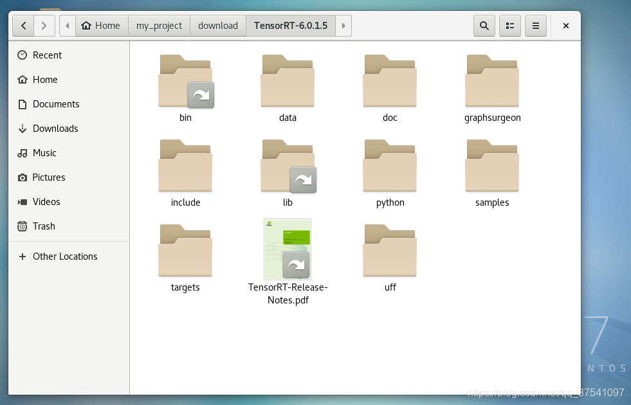
Task: Open Trash in the sidebar
Action: tap(69, 226)
